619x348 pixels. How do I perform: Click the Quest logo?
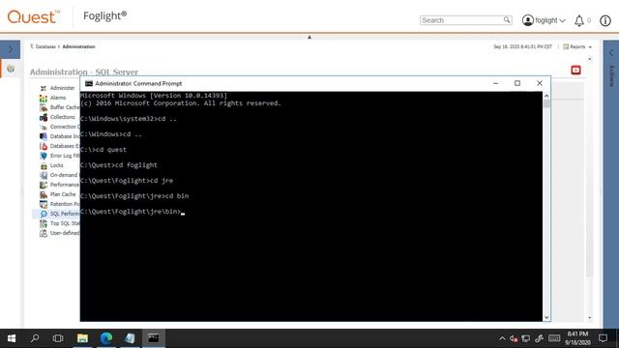[34, 17]
